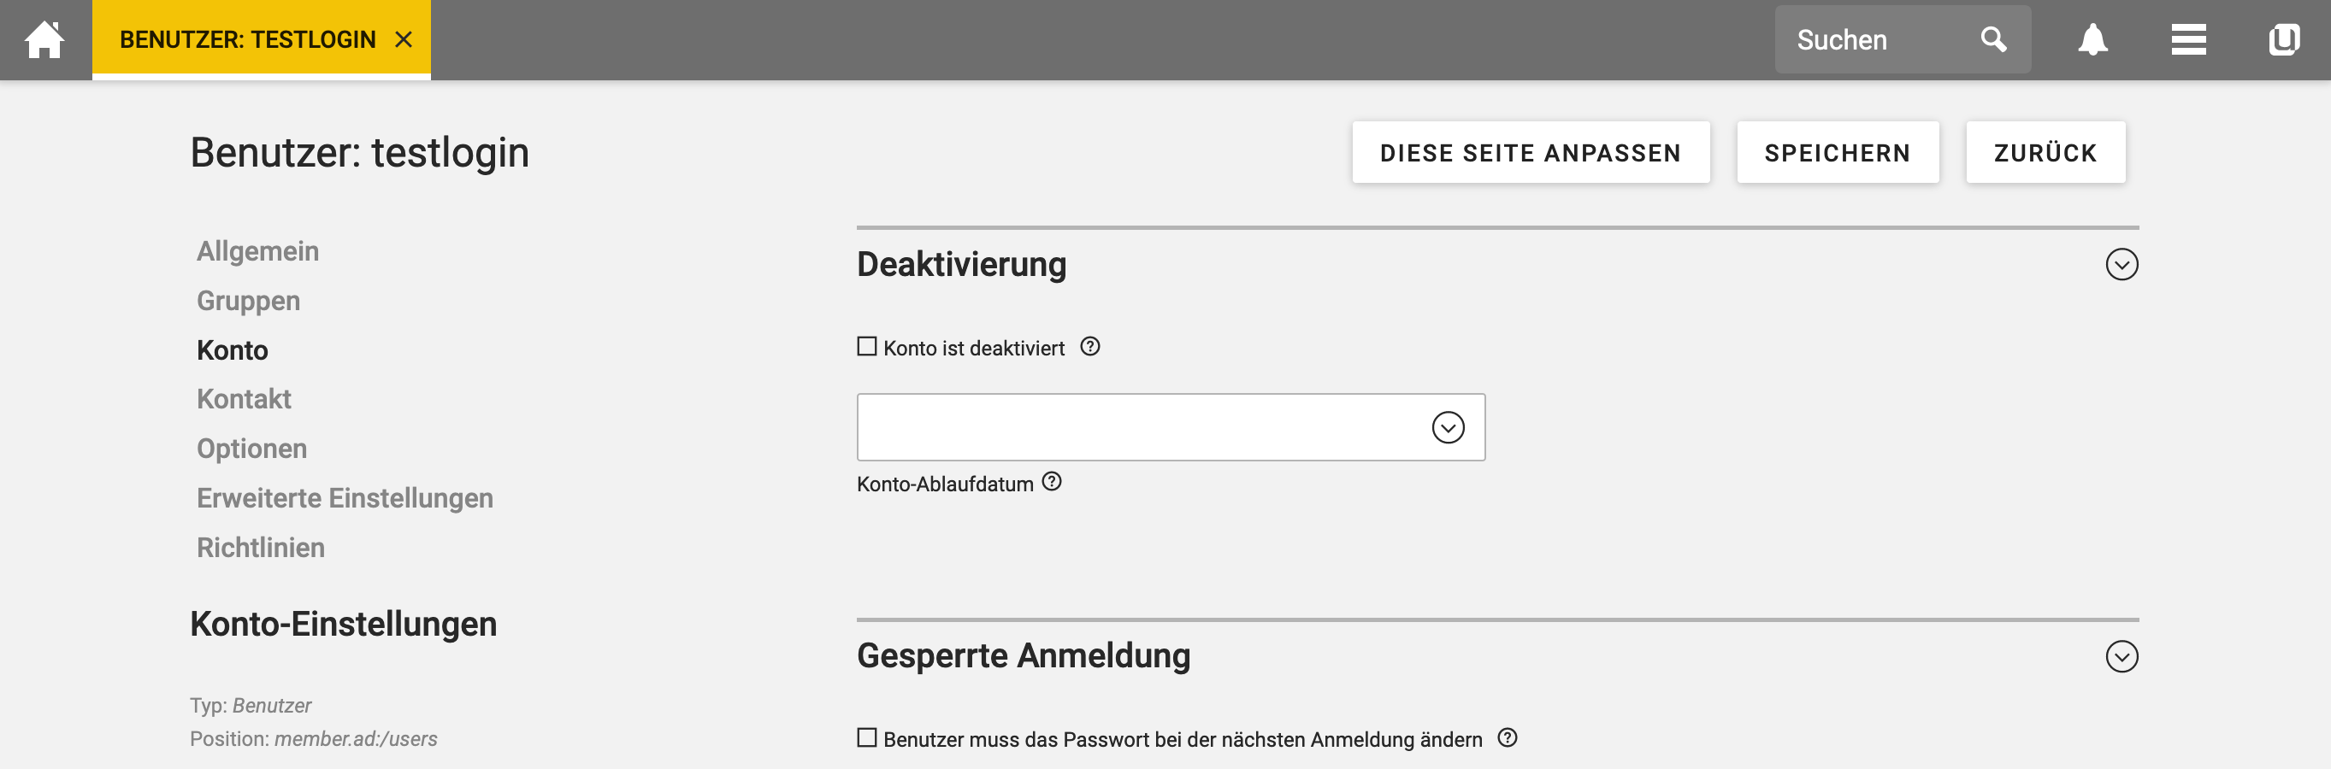This screenshot has width=2331, height=769.
Task: Open the Konto-Ablaufdatum dropdown
Action: tap(1448, 428)
